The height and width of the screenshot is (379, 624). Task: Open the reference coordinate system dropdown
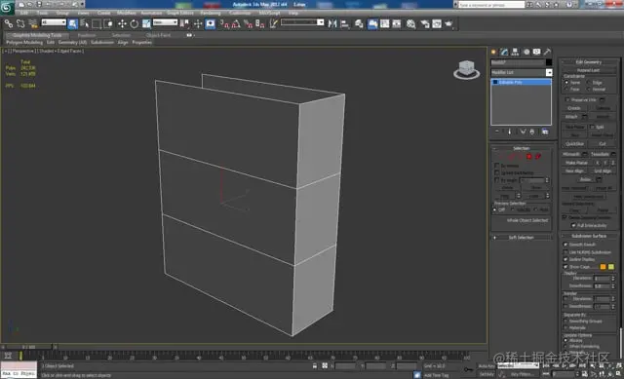tap(165, 22)
